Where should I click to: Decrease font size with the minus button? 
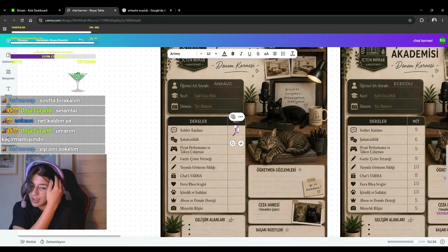point(201,54)
